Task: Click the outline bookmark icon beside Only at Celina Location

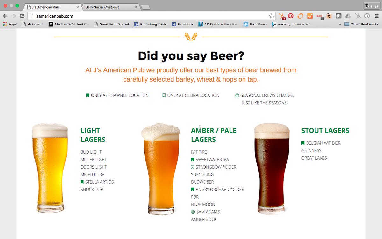Action: 164,95
